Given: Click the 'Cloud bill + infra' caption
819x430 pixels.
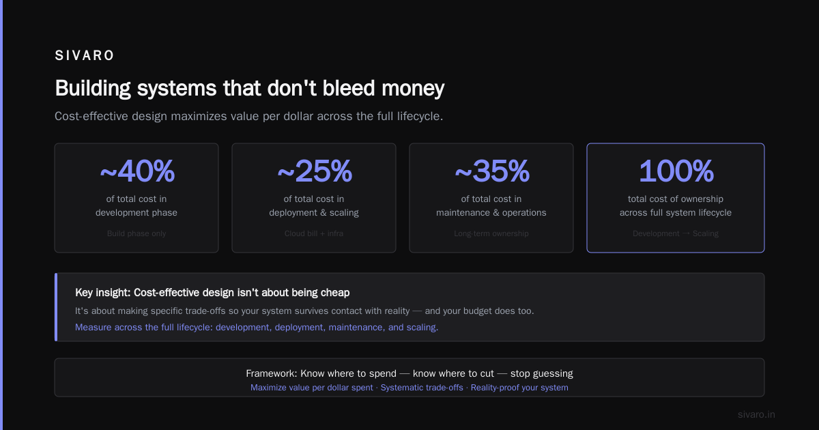Looking at the screenshot, I should point(314,233).
